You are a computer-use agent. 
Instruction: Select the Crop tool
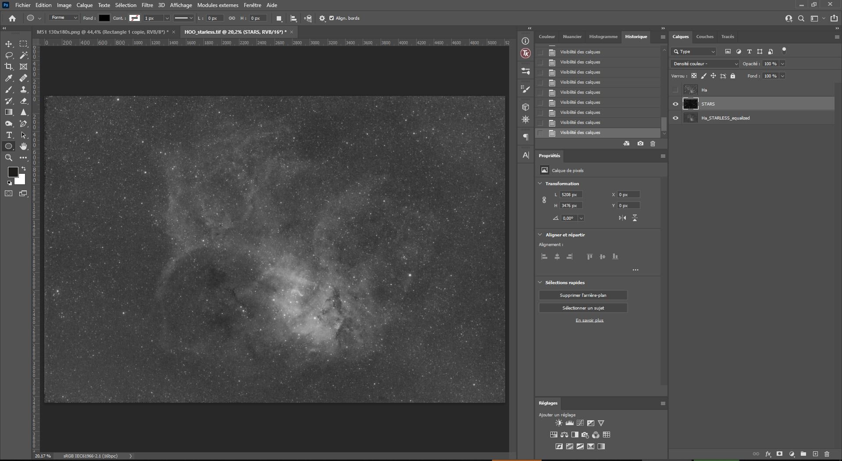pos(9,67)
